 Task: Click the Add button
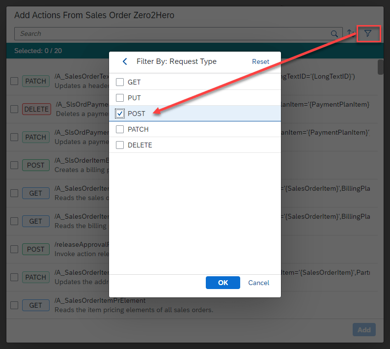coord(364,330)
